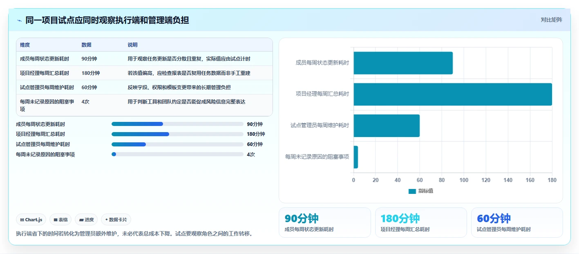Click the 180 tick on chart x-axis

tap(552, 180)
